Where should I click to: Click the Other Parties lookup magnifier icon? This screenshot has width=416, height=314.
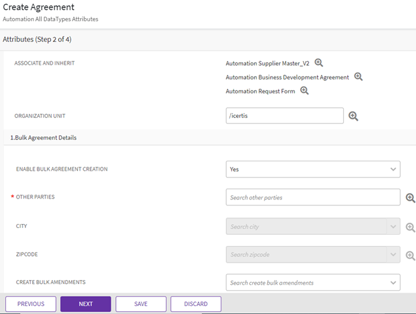coord(411,198)
